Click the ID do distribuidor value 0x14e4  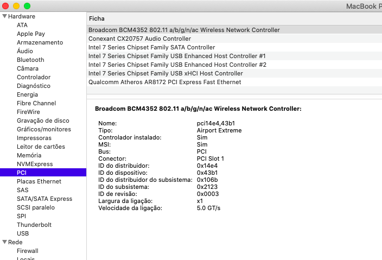207,166
